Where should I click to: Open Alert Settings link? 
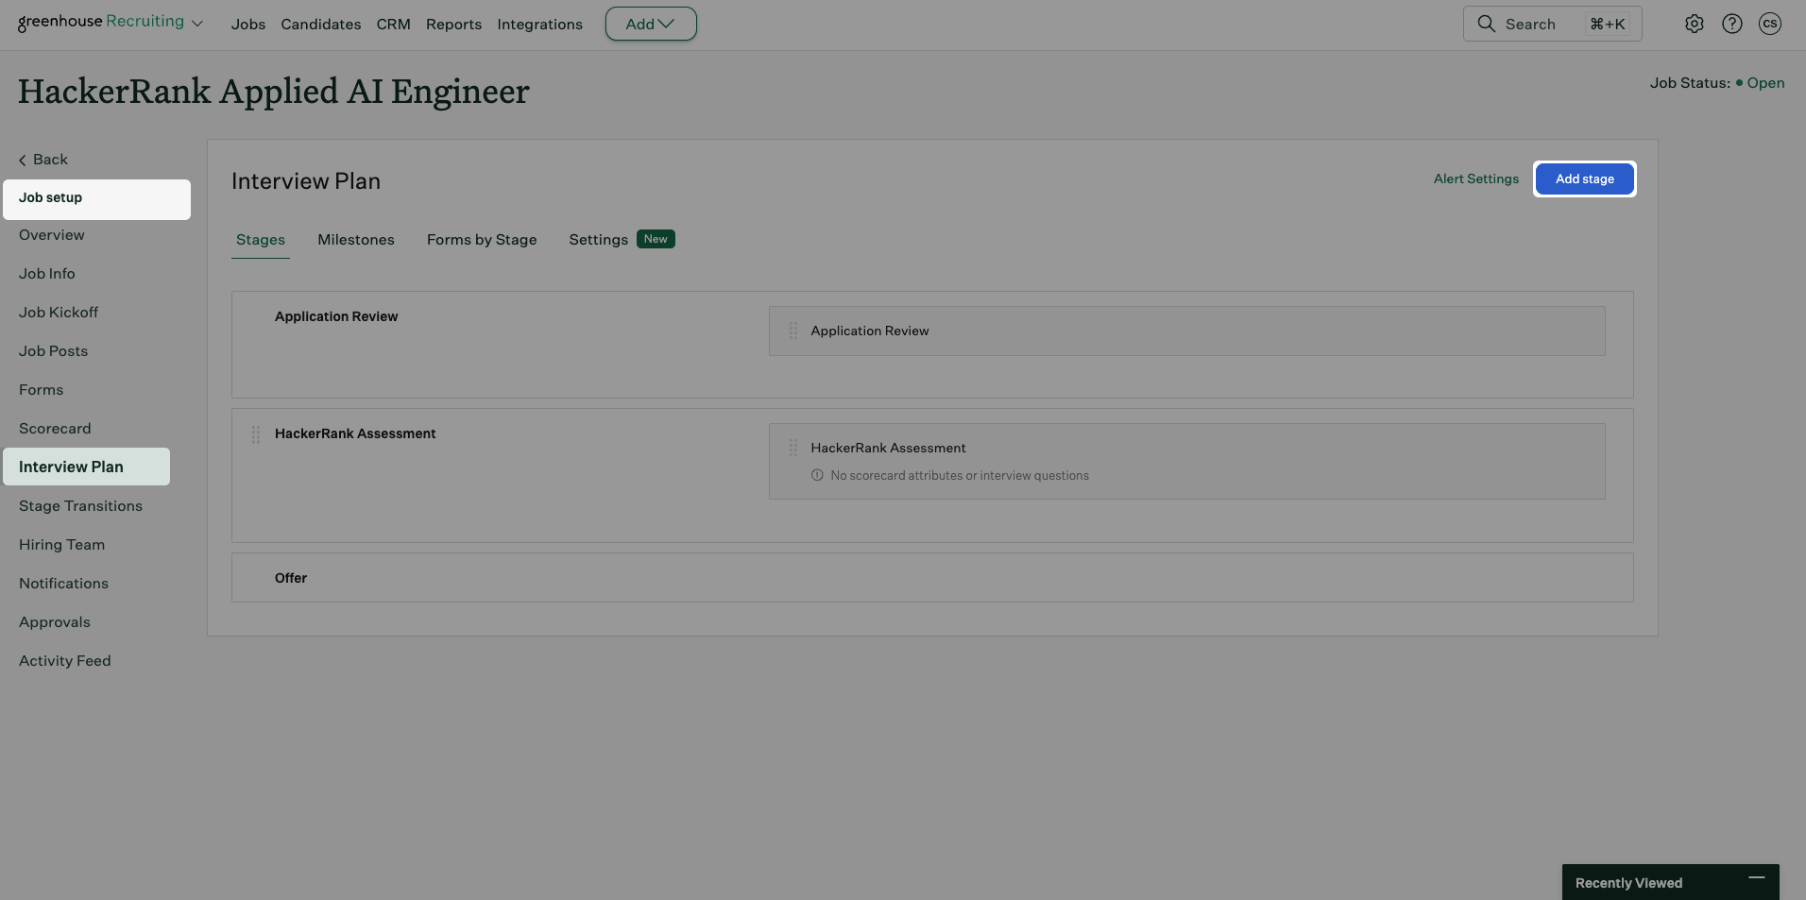coord(1476,178)
